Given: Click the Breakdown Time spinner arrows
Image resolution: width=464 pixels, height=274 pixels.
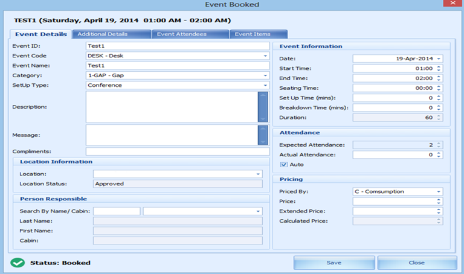Looking at the screenshot, I should [x=439, y=107].
